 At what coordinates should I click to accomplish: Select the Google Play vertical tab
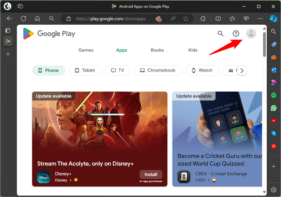coord(8,41)
